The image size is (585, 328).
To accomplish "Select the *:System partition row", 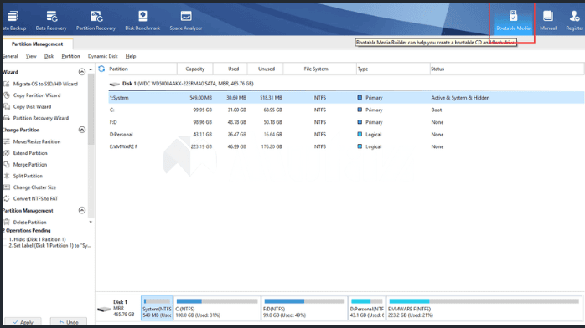I will point(346,98).
